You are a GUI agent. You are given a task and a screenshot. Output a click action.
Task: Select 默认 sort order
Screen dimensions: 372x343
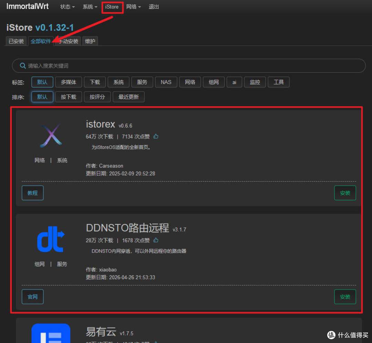click(42, 97)
